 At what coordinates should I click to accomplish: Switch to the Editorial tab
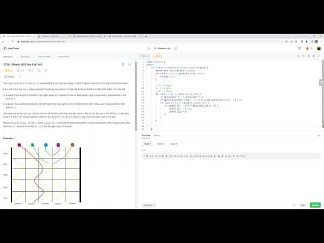click(x=25, y=57)
